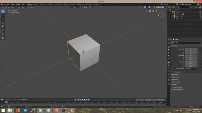The image size is (202, 113).
Task: Open the Object properties tab
Action: pyautogui.click(x=169, y=62)
